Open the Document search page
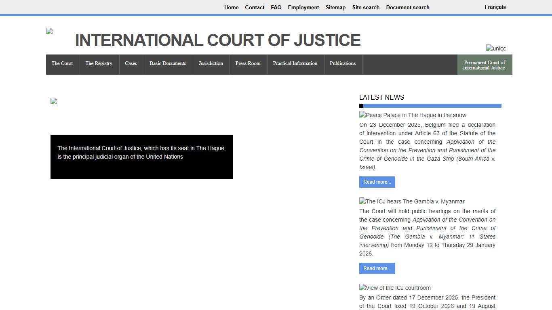 tap(407, 7)
